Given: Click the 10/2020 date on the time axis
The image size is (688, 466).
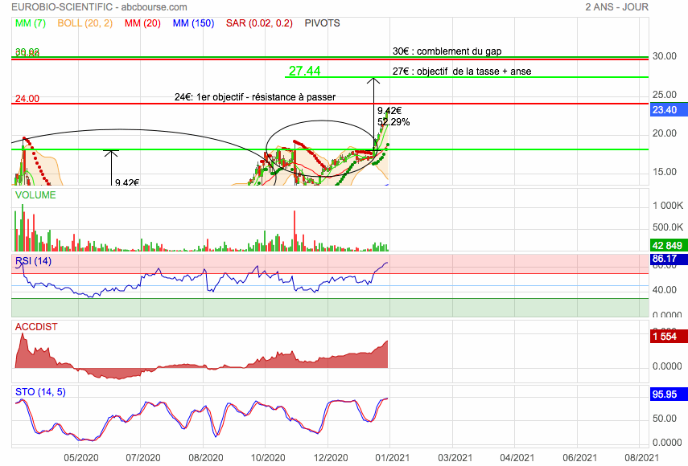Looking at the screenshot, I should click(x=269, y=457).
